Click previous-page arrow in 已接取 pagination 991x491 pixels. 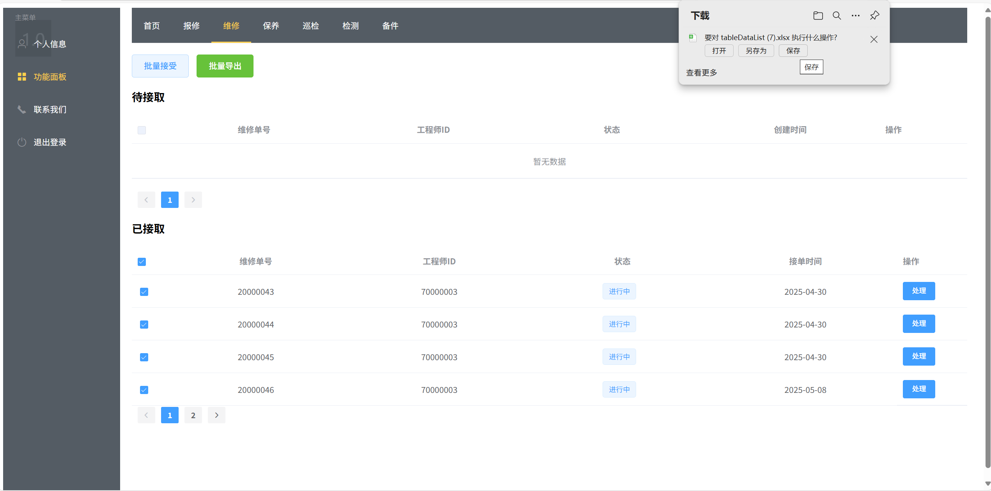pos(146,415)
